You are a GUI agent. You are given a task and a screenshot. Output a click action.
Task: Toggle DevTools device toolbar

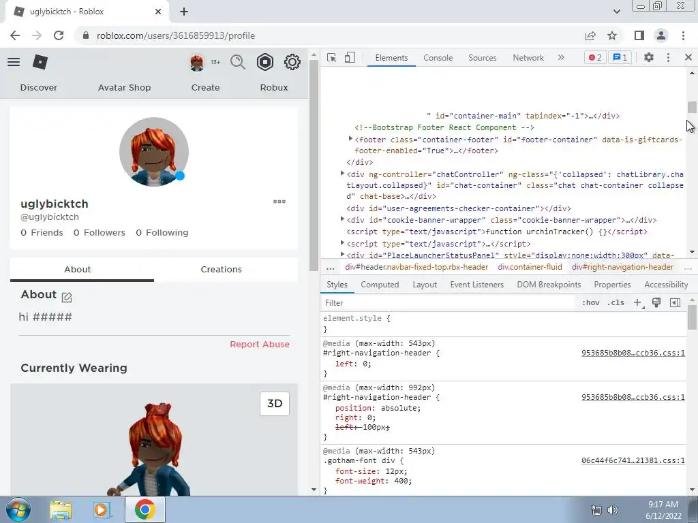point(350,58)
